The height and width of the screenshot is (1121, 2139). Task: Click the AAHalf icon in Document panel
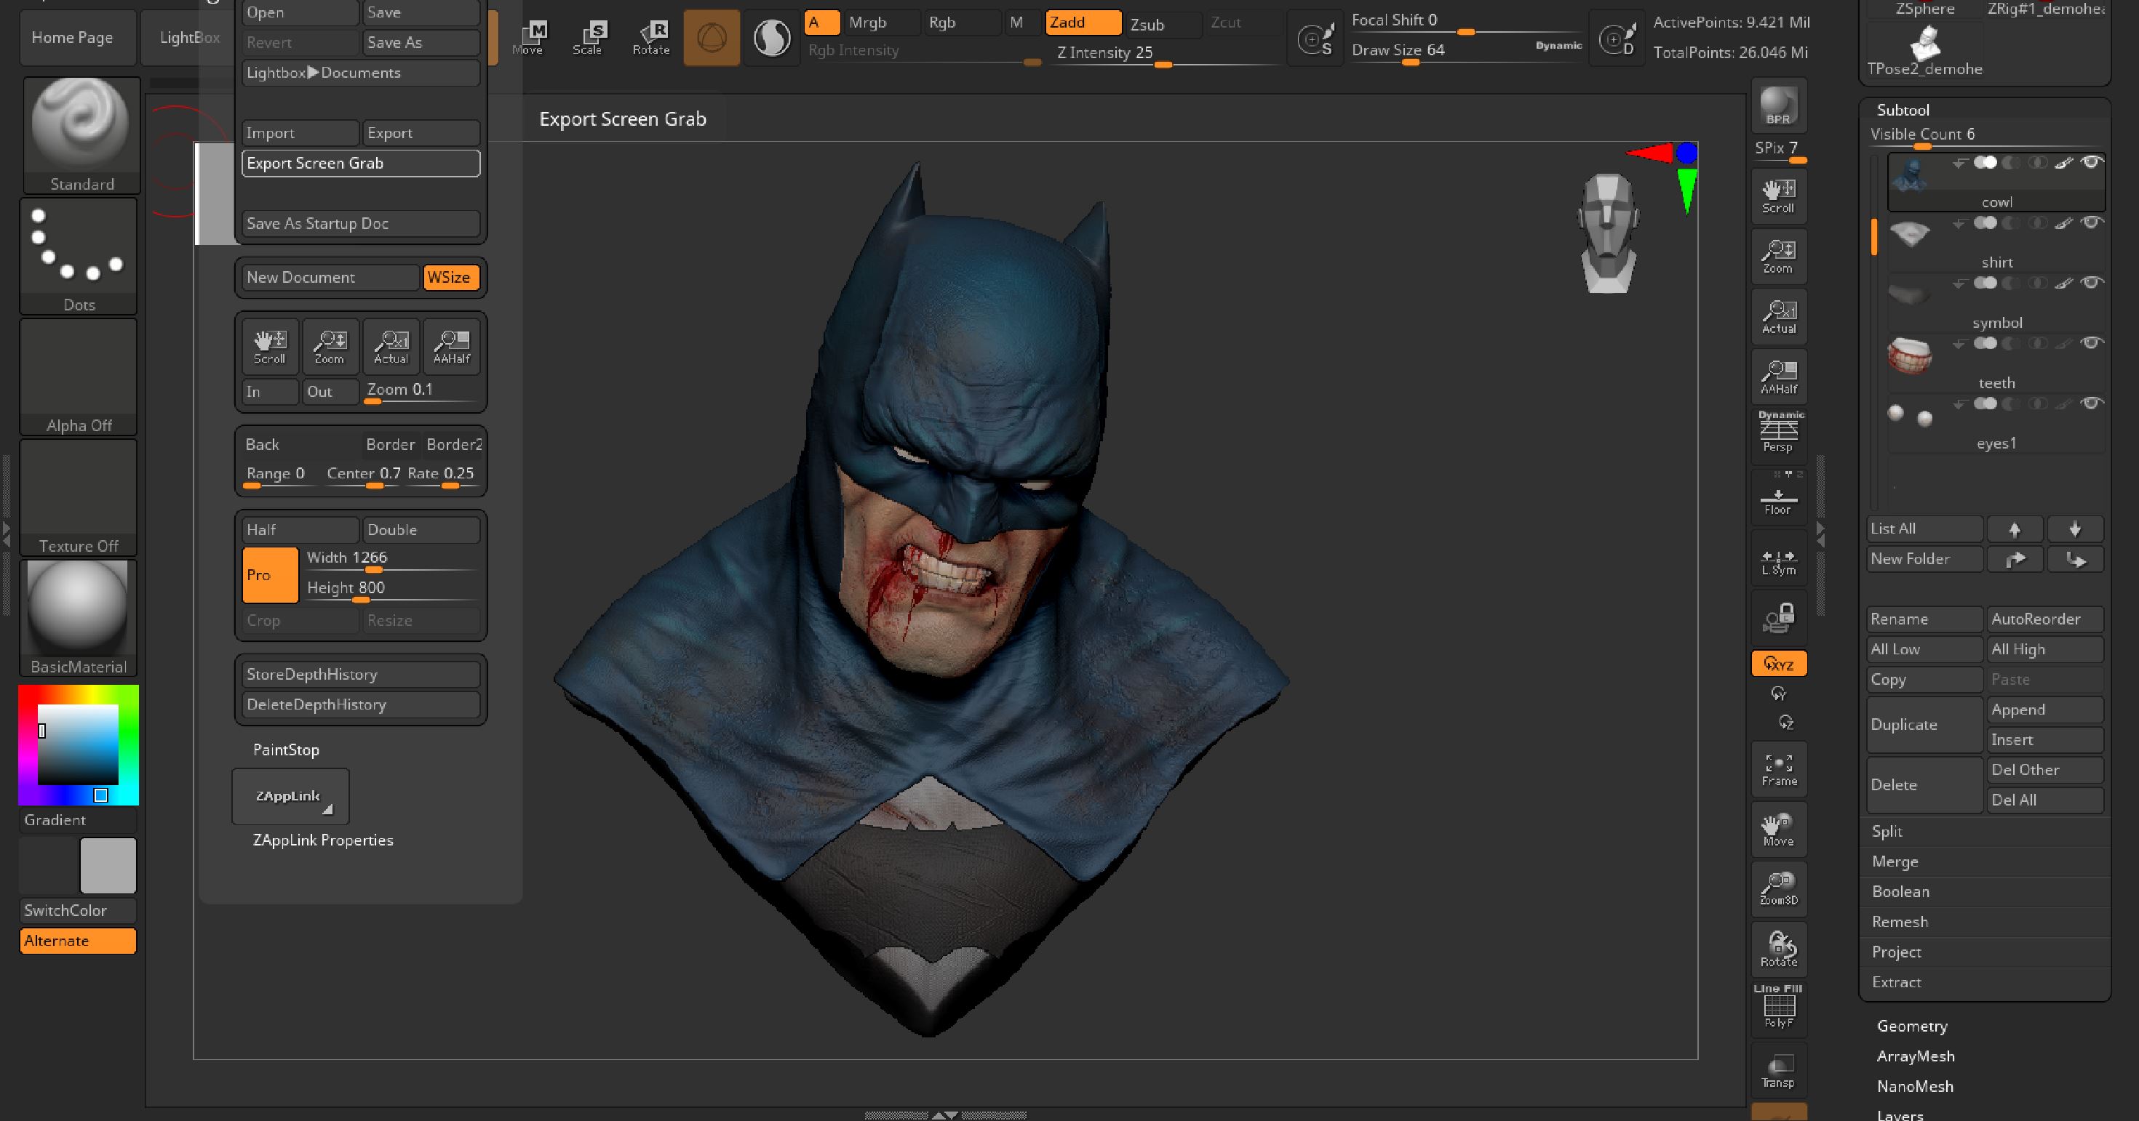(452, 346)
